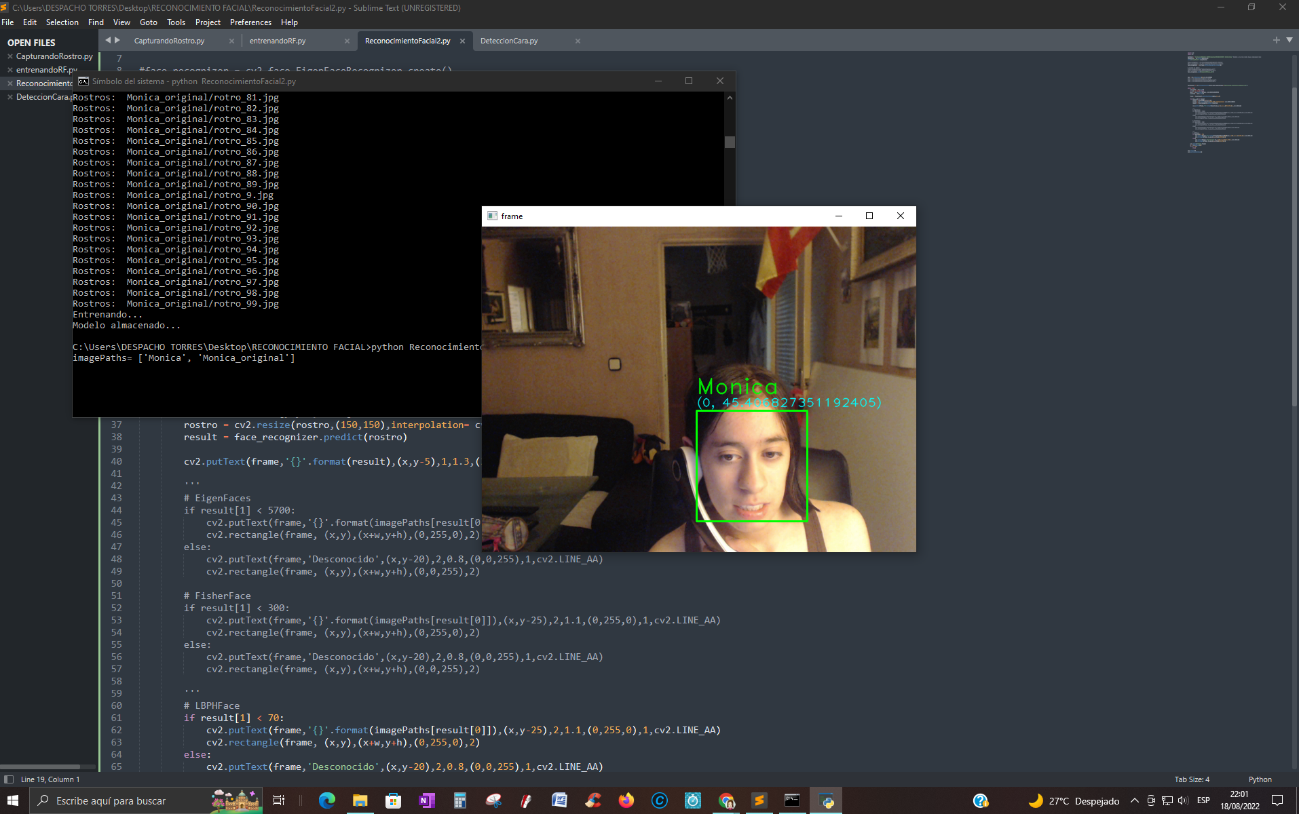Open File Explorer from the taskbar
The height and width of the screenshot is (814, 1299).
[360, 800]
